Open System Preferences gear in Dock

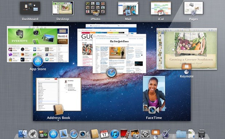(145, 134)
